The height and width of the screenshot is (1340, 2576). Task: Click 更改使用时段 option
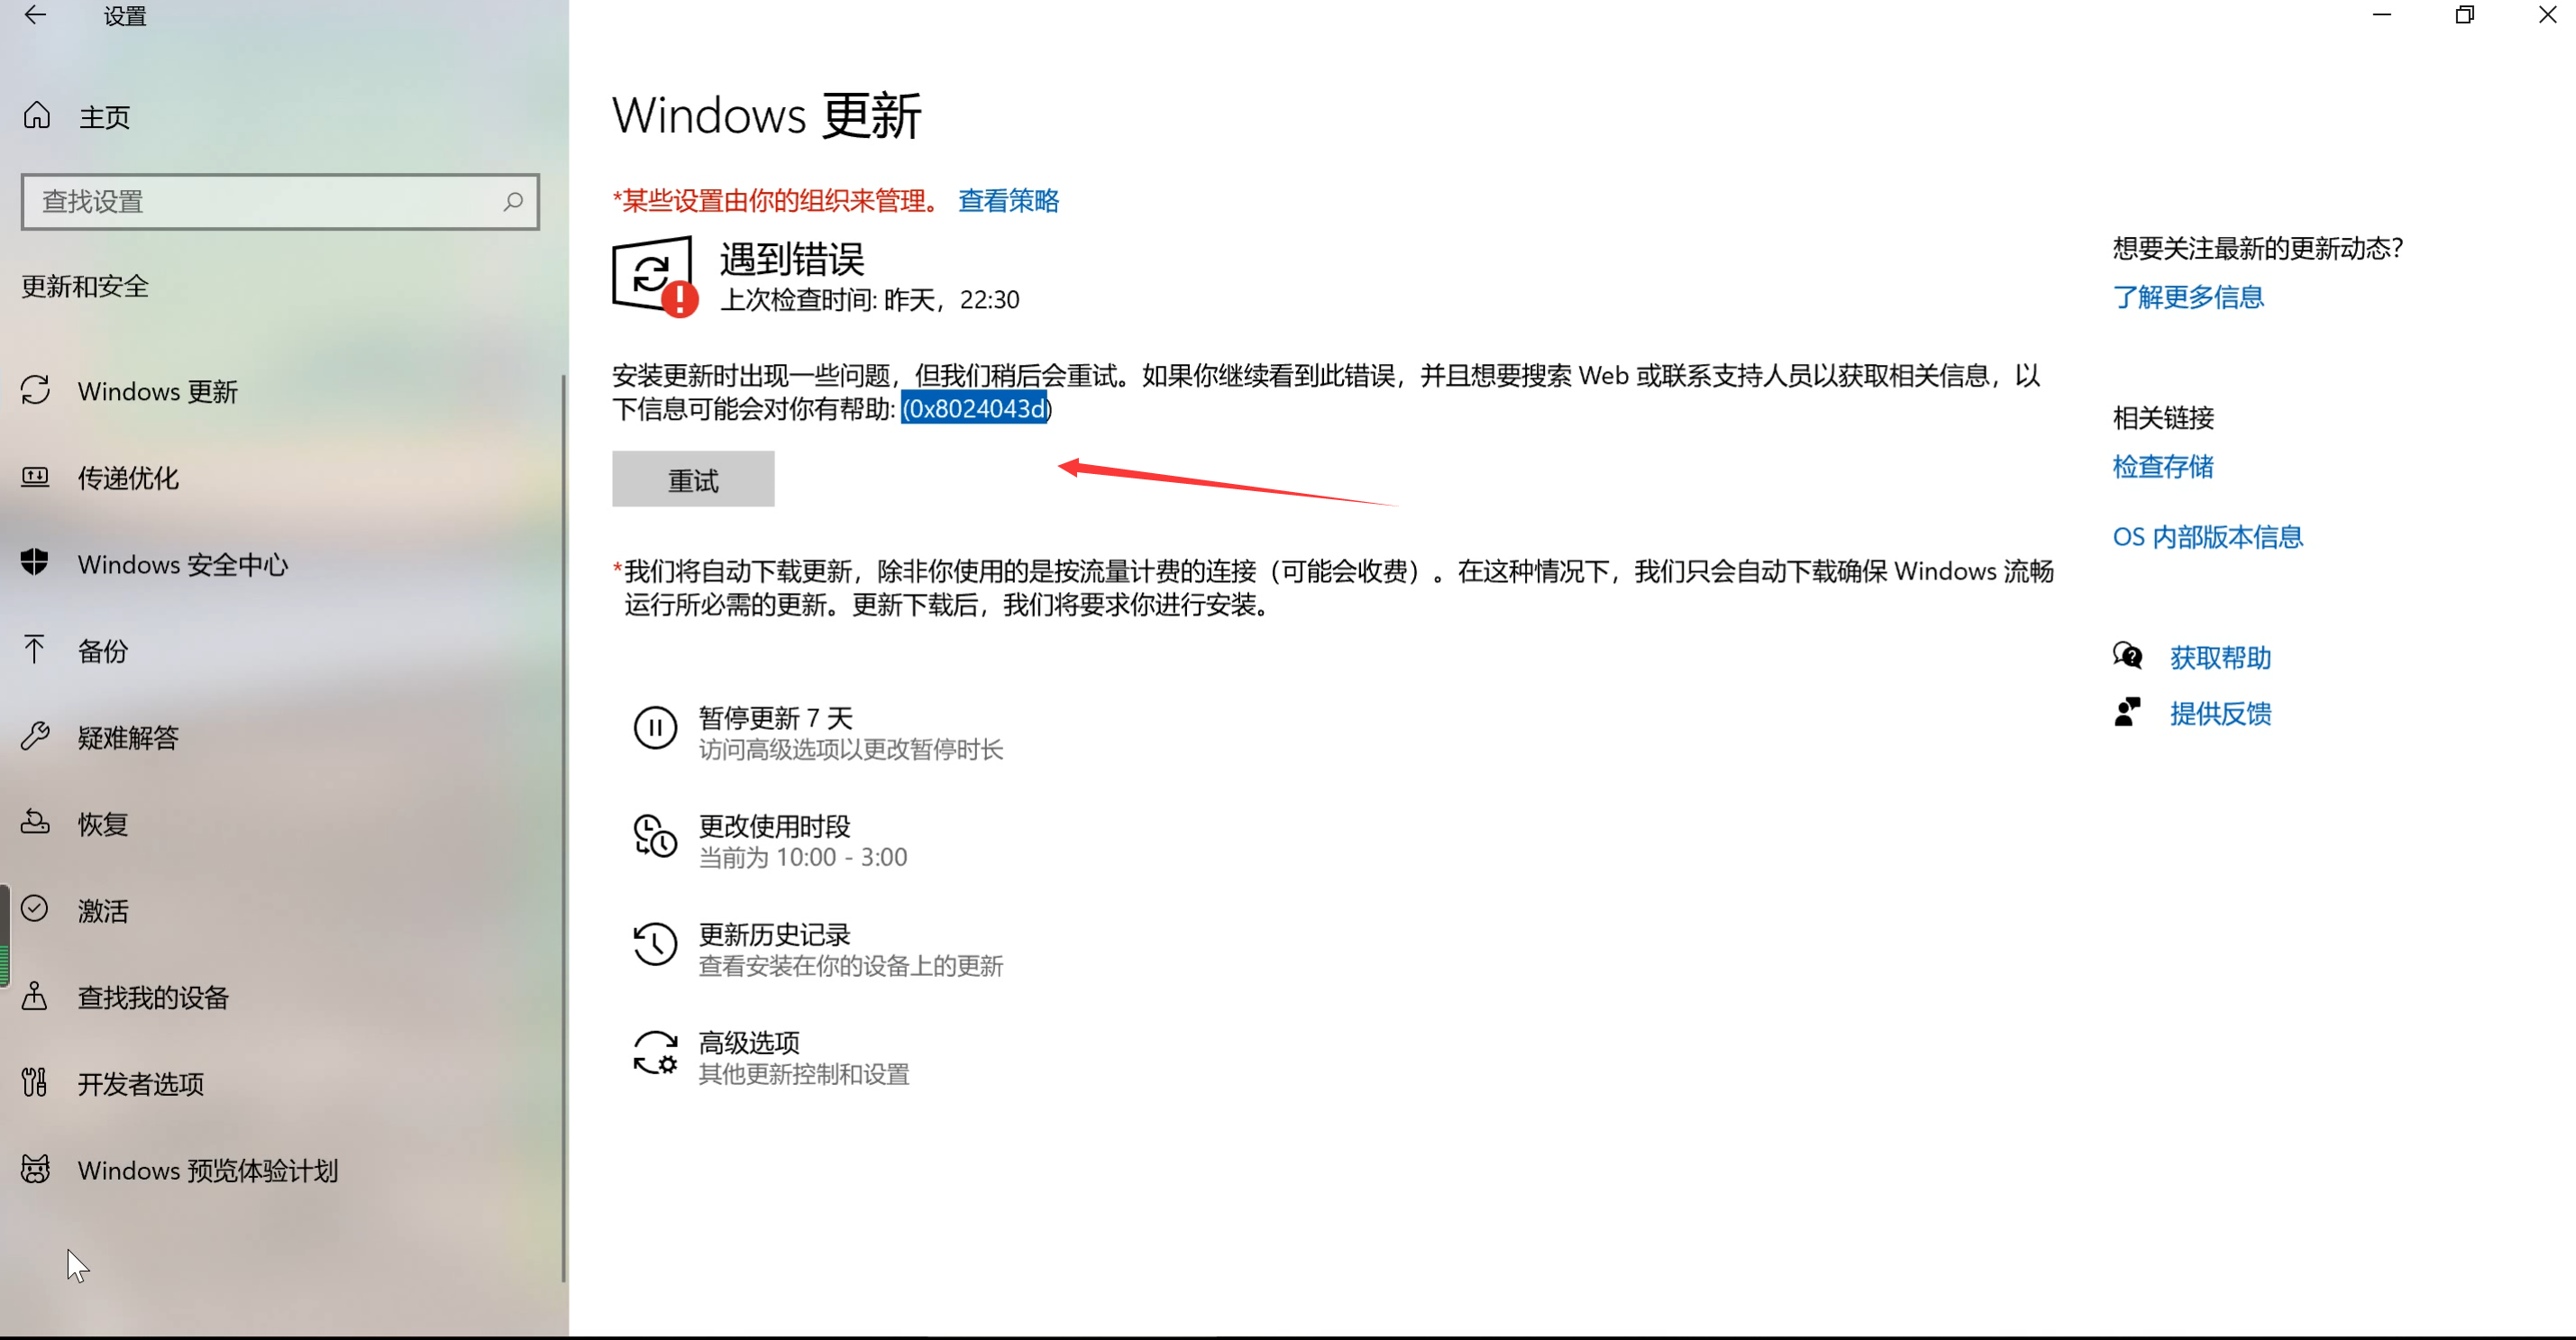pyautogui.click(x=770, y=840)
